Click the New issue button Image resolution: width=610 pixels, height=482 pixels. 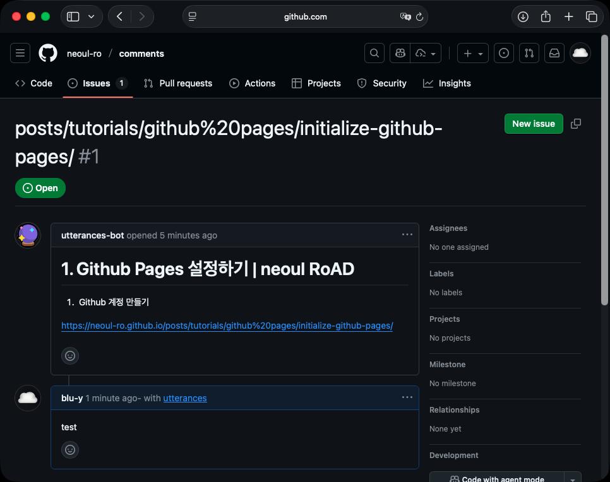point(534,124)
